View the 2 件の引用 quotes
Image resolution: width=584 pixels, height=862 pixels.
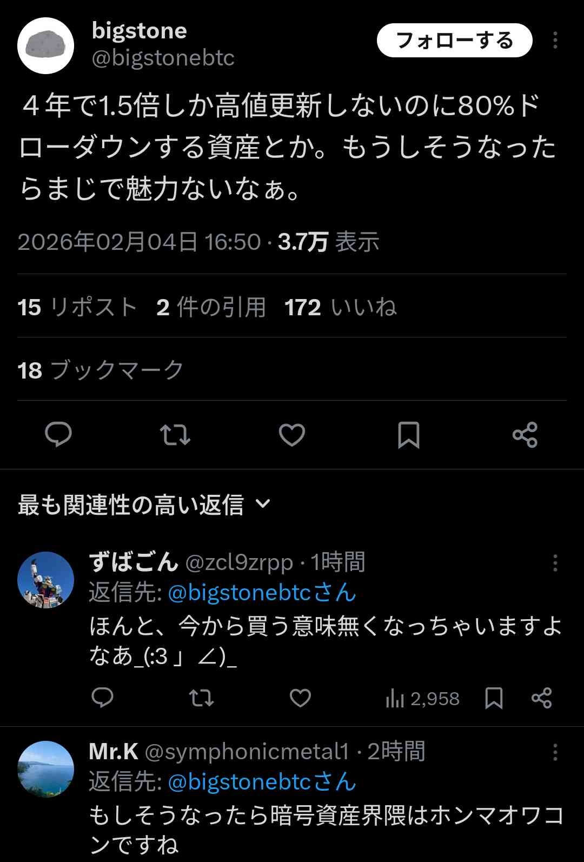coord(211,307)
